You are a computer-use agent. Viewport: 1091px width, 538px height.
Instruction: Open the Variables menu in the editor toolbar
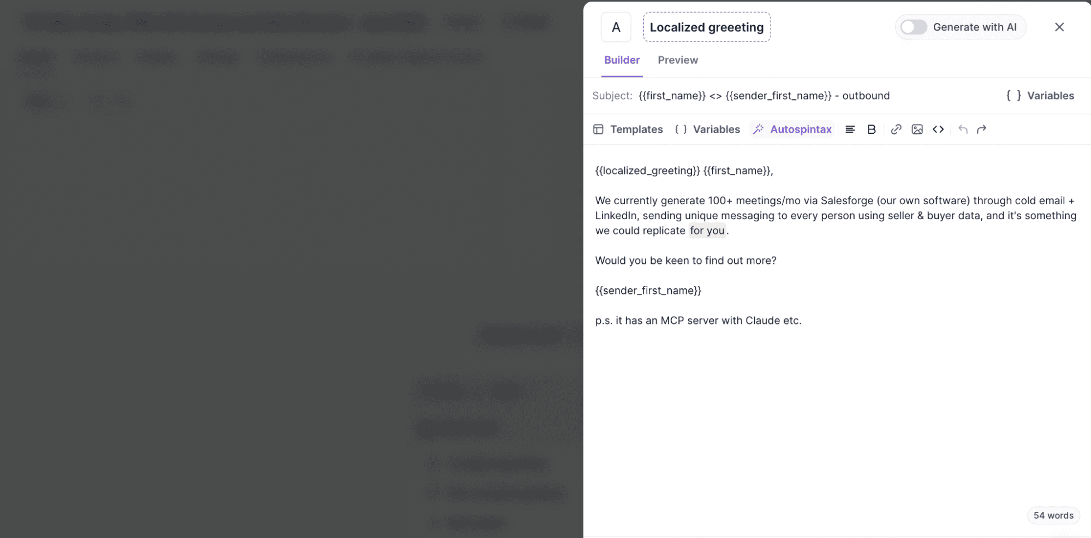pyautogui.click(x=707, y=129)
